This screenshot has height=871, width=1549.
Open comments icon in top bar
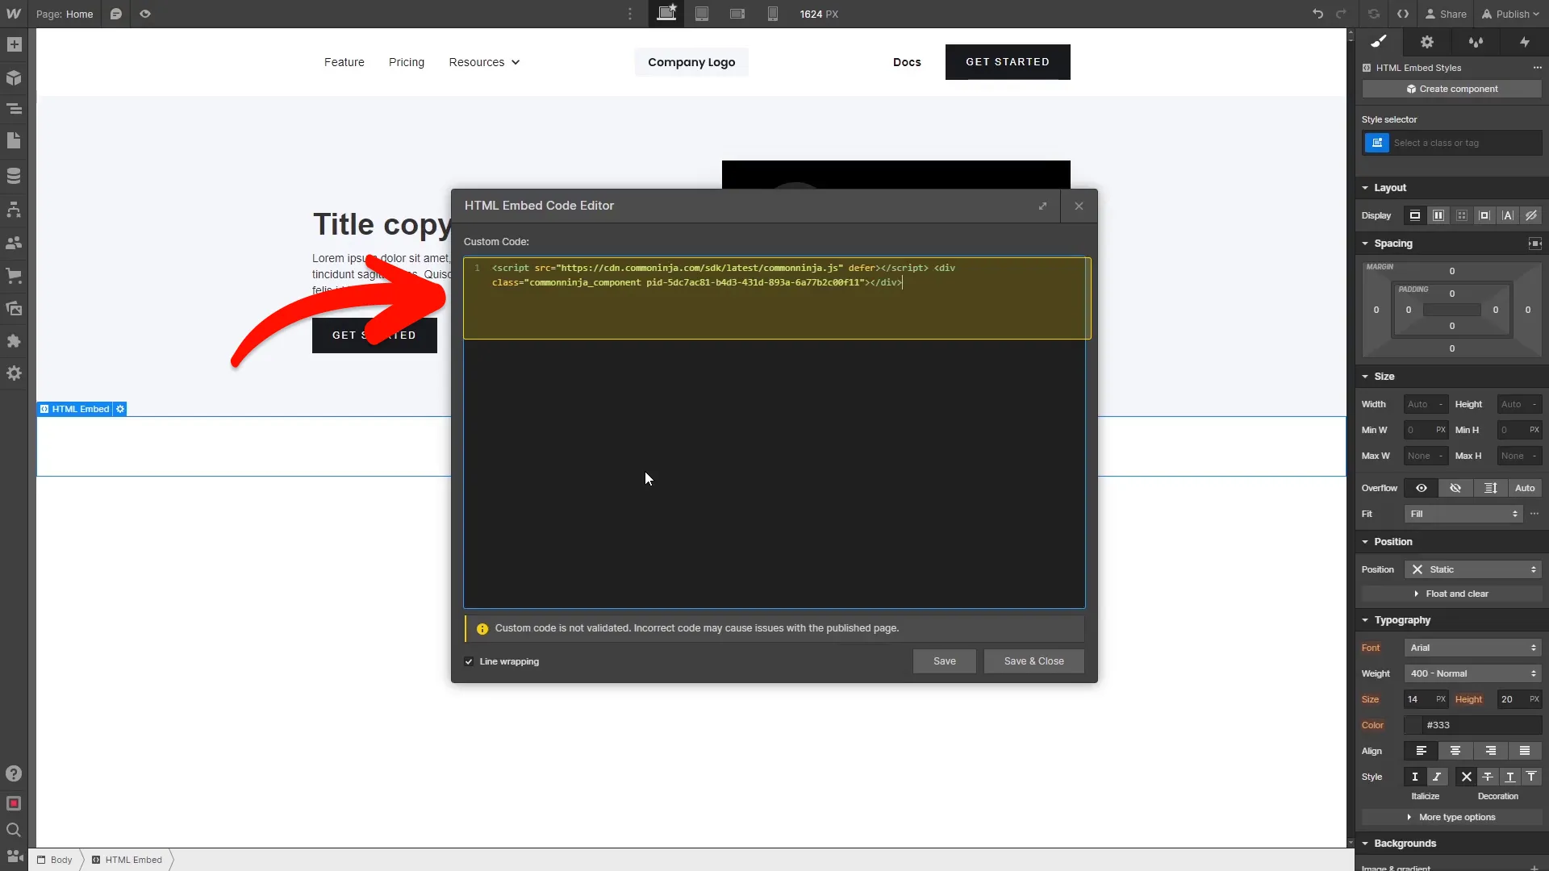tap(116, 14)
